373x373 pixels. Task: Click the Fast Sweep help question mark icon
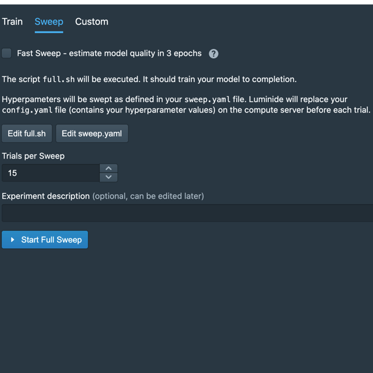click(x=213, y=54)
